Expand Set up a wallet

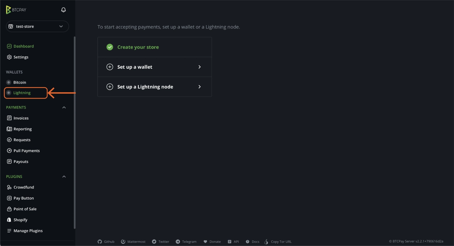155,67
